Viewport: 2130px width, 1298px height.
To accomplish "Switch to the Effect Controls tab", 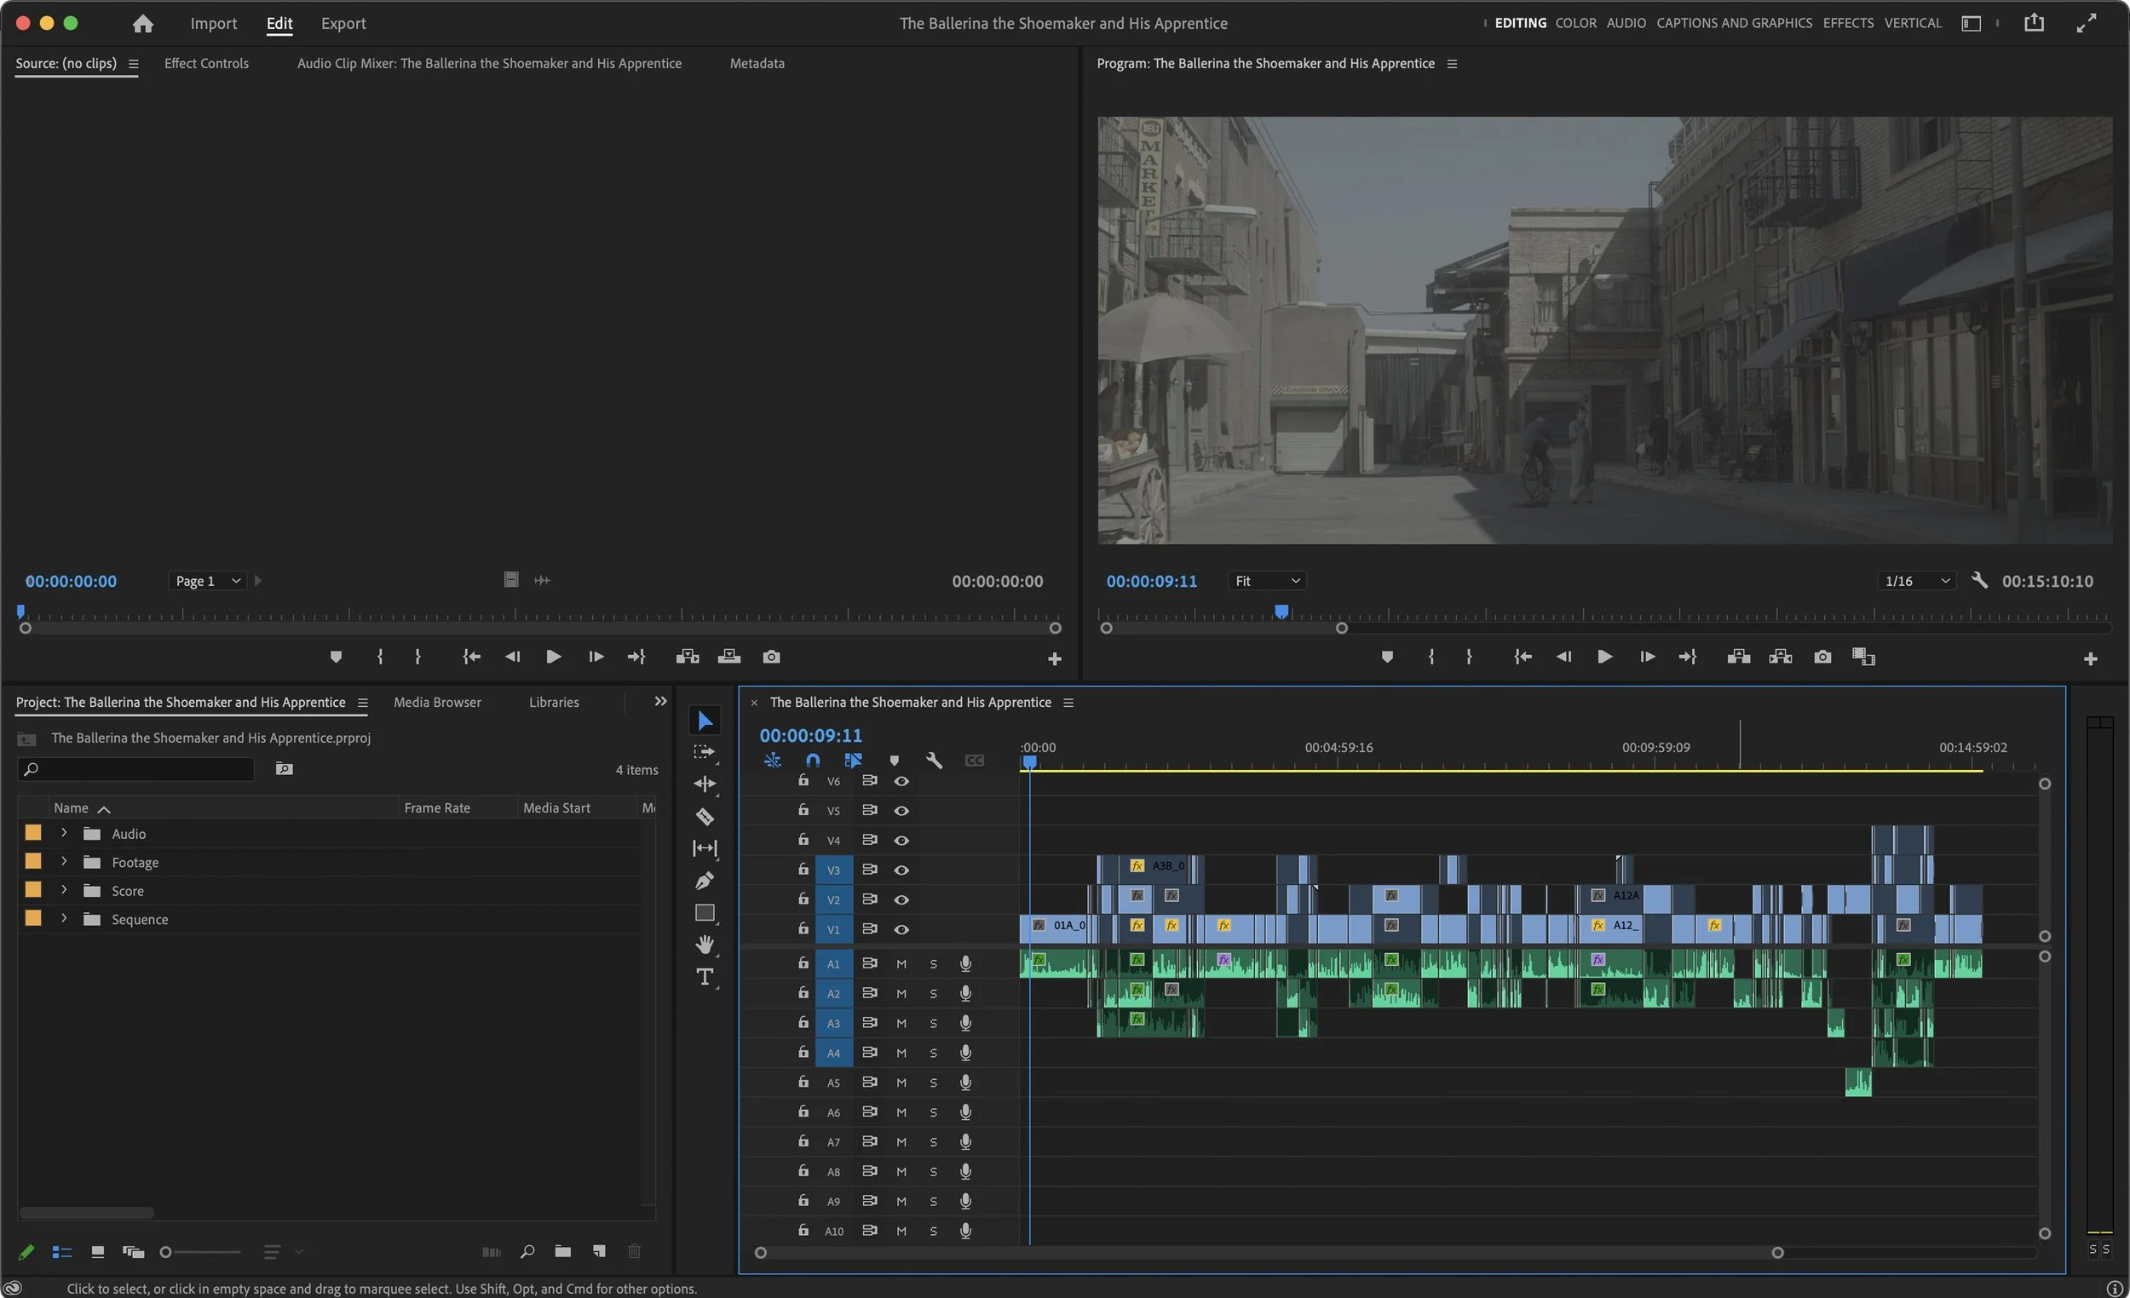I will pyautogui.click(x=205, y=63).
